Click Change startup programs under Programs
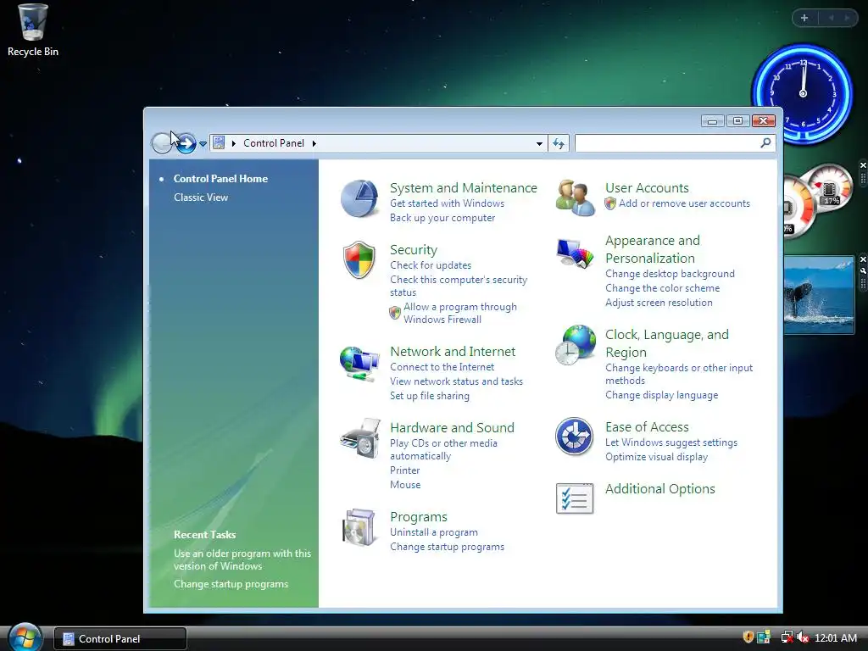 (x=447, y=547)
